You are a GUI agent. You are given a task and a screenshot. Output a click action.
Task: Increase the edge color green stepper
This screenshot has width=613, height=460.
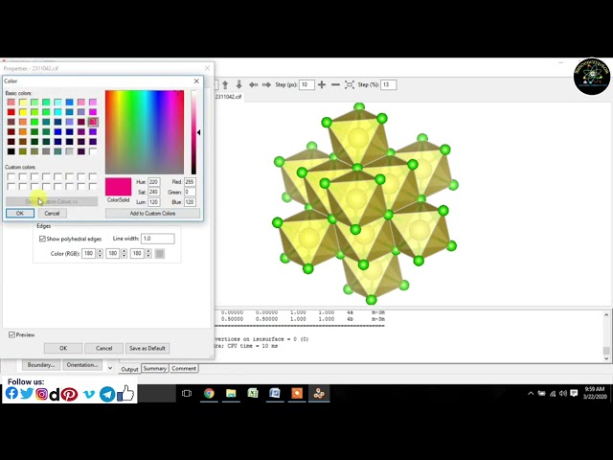[125, 251]
